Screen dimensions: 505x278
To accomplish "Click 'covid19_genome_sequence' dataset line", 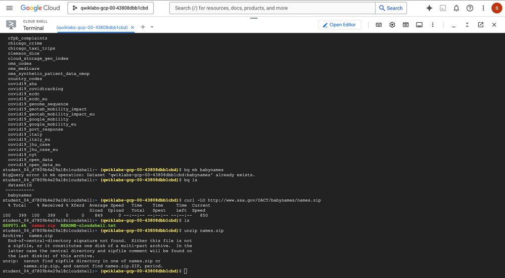I will pyautogui.click(x=38, y=104).
